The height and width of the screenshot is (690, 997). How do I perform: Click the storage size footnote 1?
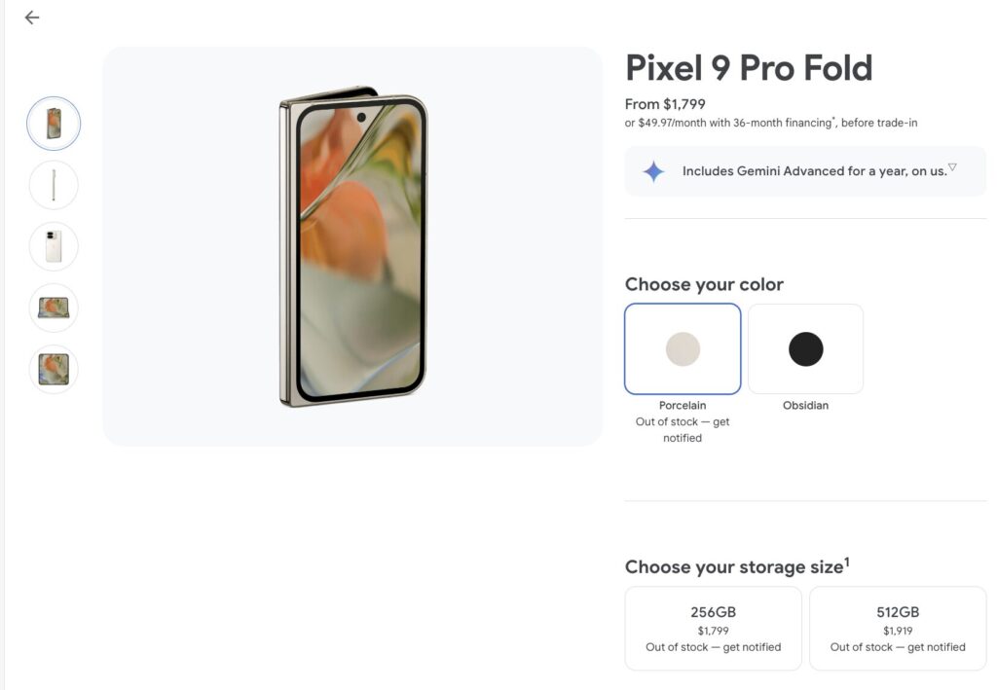tap(846, 562)
